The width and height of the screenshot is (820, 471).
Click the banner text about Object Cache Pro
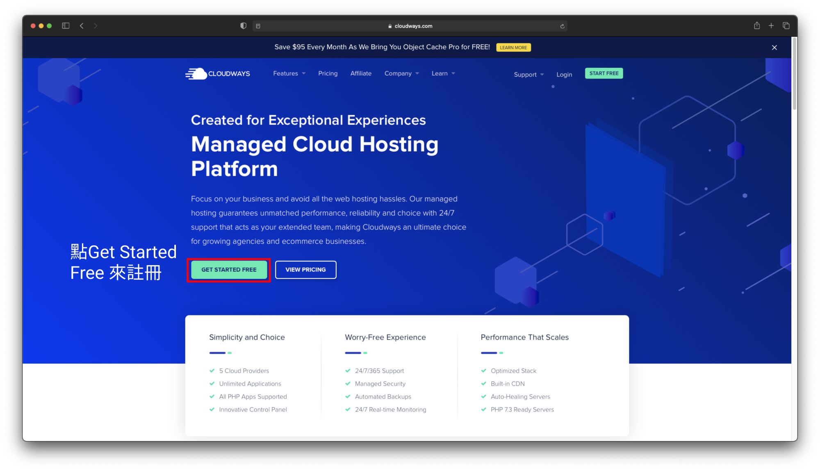coord(382,47)
